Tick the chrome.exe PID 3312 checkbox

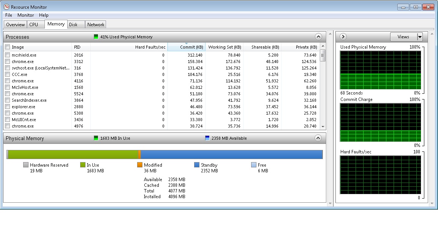(8, 61)
